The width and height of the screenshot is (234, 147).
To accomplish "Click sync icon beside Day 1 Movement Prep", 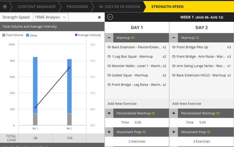I will point(144,132).
